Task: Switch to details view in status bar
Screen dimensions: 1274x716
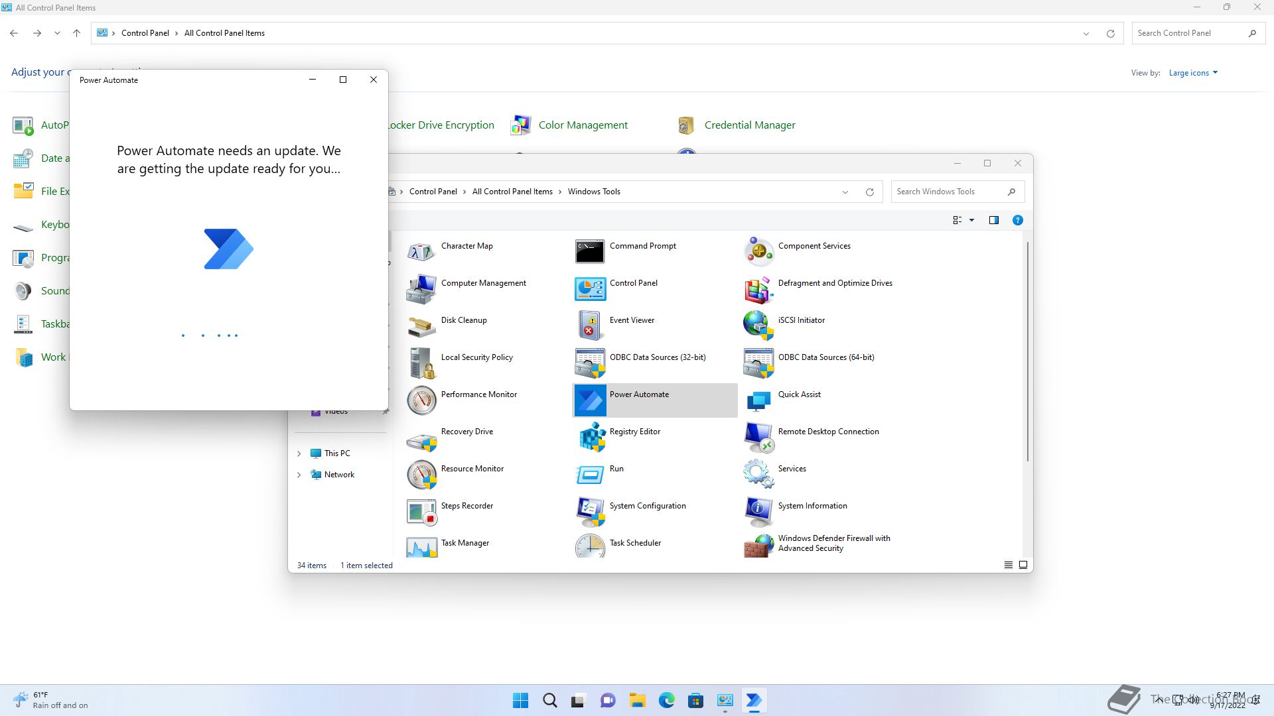Action: pos(1008,565)
